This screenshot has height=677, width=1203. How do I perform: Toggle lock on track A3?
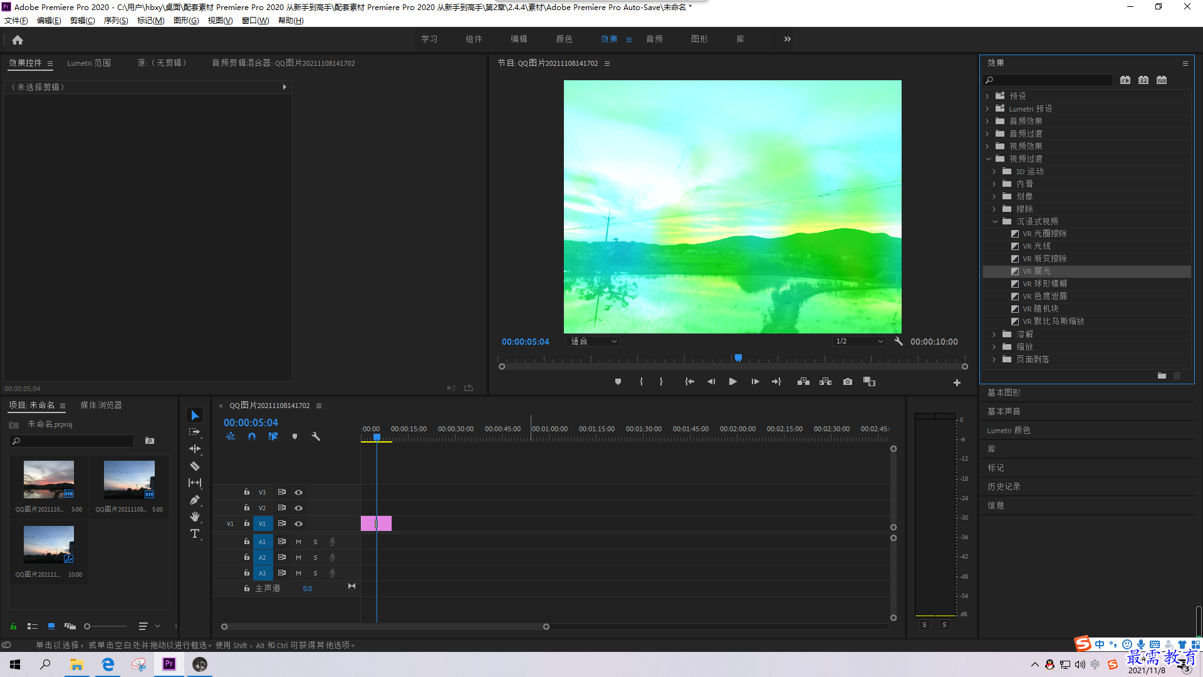click(246, 573)
